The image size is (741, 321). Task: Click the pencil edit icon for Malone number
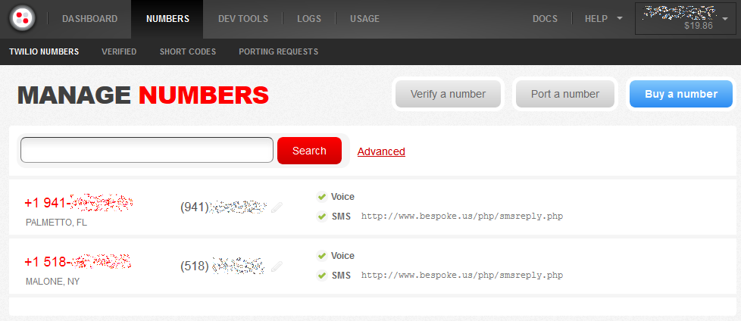click(277, 266)
